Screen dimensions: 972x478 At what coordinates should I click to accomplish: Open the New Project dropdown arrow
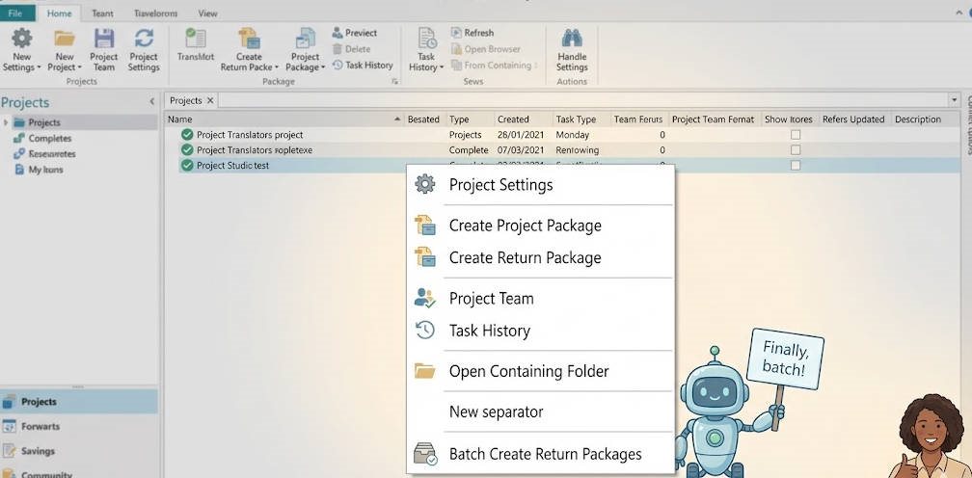[79, 67]
